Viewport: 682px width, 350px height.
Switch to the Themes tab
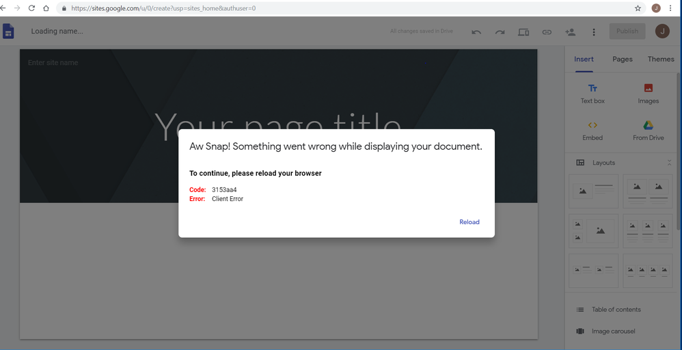point(660,59)
